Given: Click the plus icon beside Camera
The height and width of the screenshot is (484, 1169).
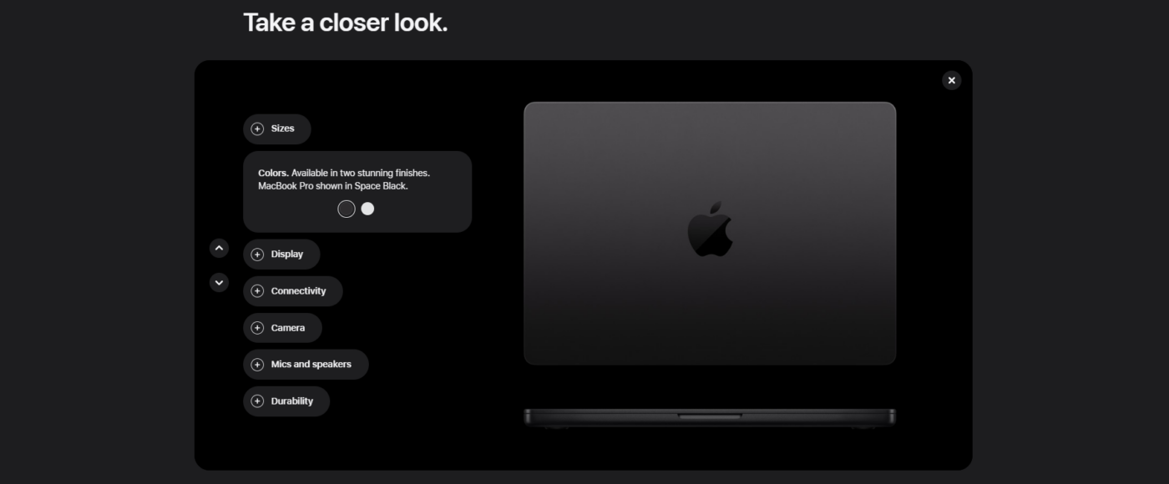Looking at the screenshot, I should 257,328.
